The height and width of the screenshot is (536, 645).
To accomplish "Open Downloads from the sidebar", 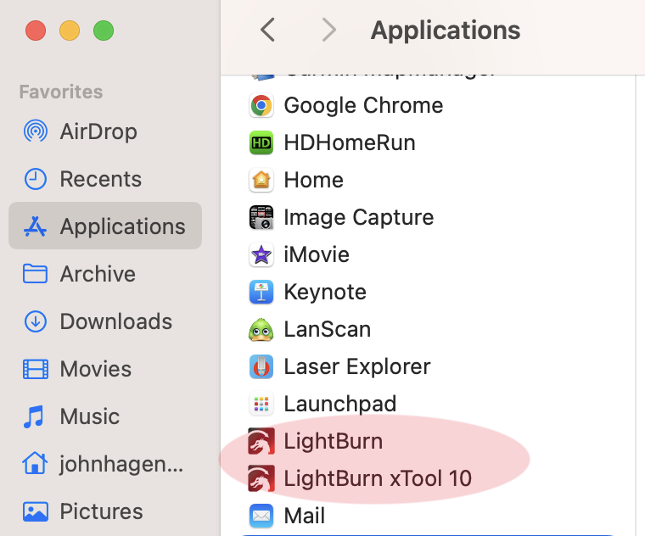I will click(x=115, y=321).
